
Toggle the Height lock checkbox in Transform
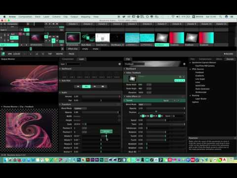(x=119, y=120)
